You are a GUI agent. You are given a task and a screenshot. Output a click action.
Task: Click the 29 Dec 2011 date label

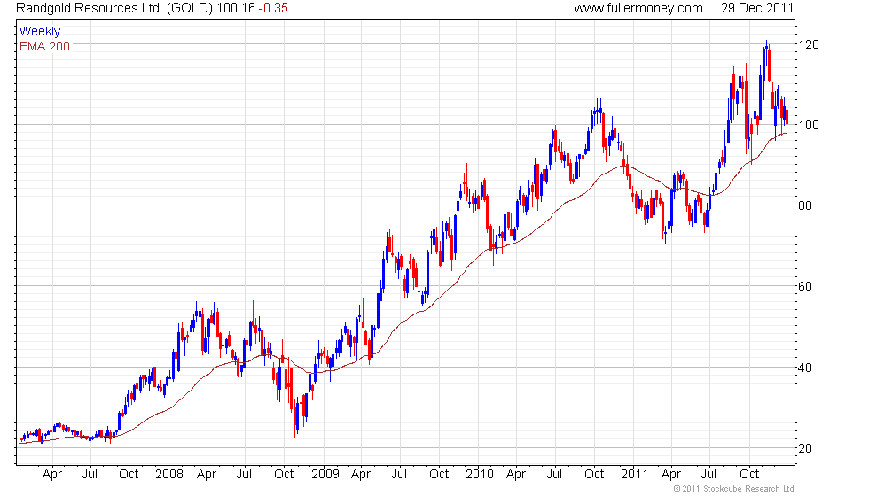[x=757, y=8]
